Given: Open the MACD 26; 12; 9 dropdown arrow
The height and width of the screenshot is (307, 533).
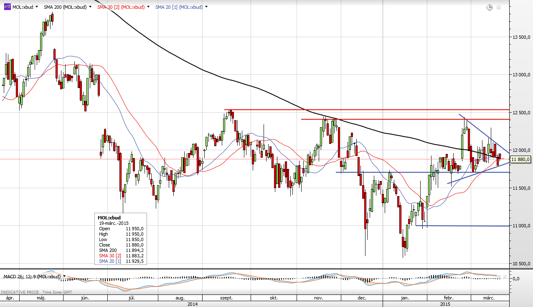Looking at the screenshot, I should pos(65,277).
